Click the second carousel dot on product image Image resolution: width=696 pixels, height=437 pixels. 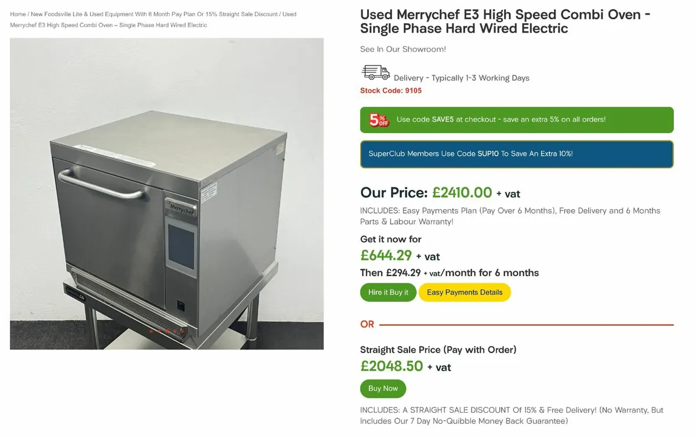(159, 331)
